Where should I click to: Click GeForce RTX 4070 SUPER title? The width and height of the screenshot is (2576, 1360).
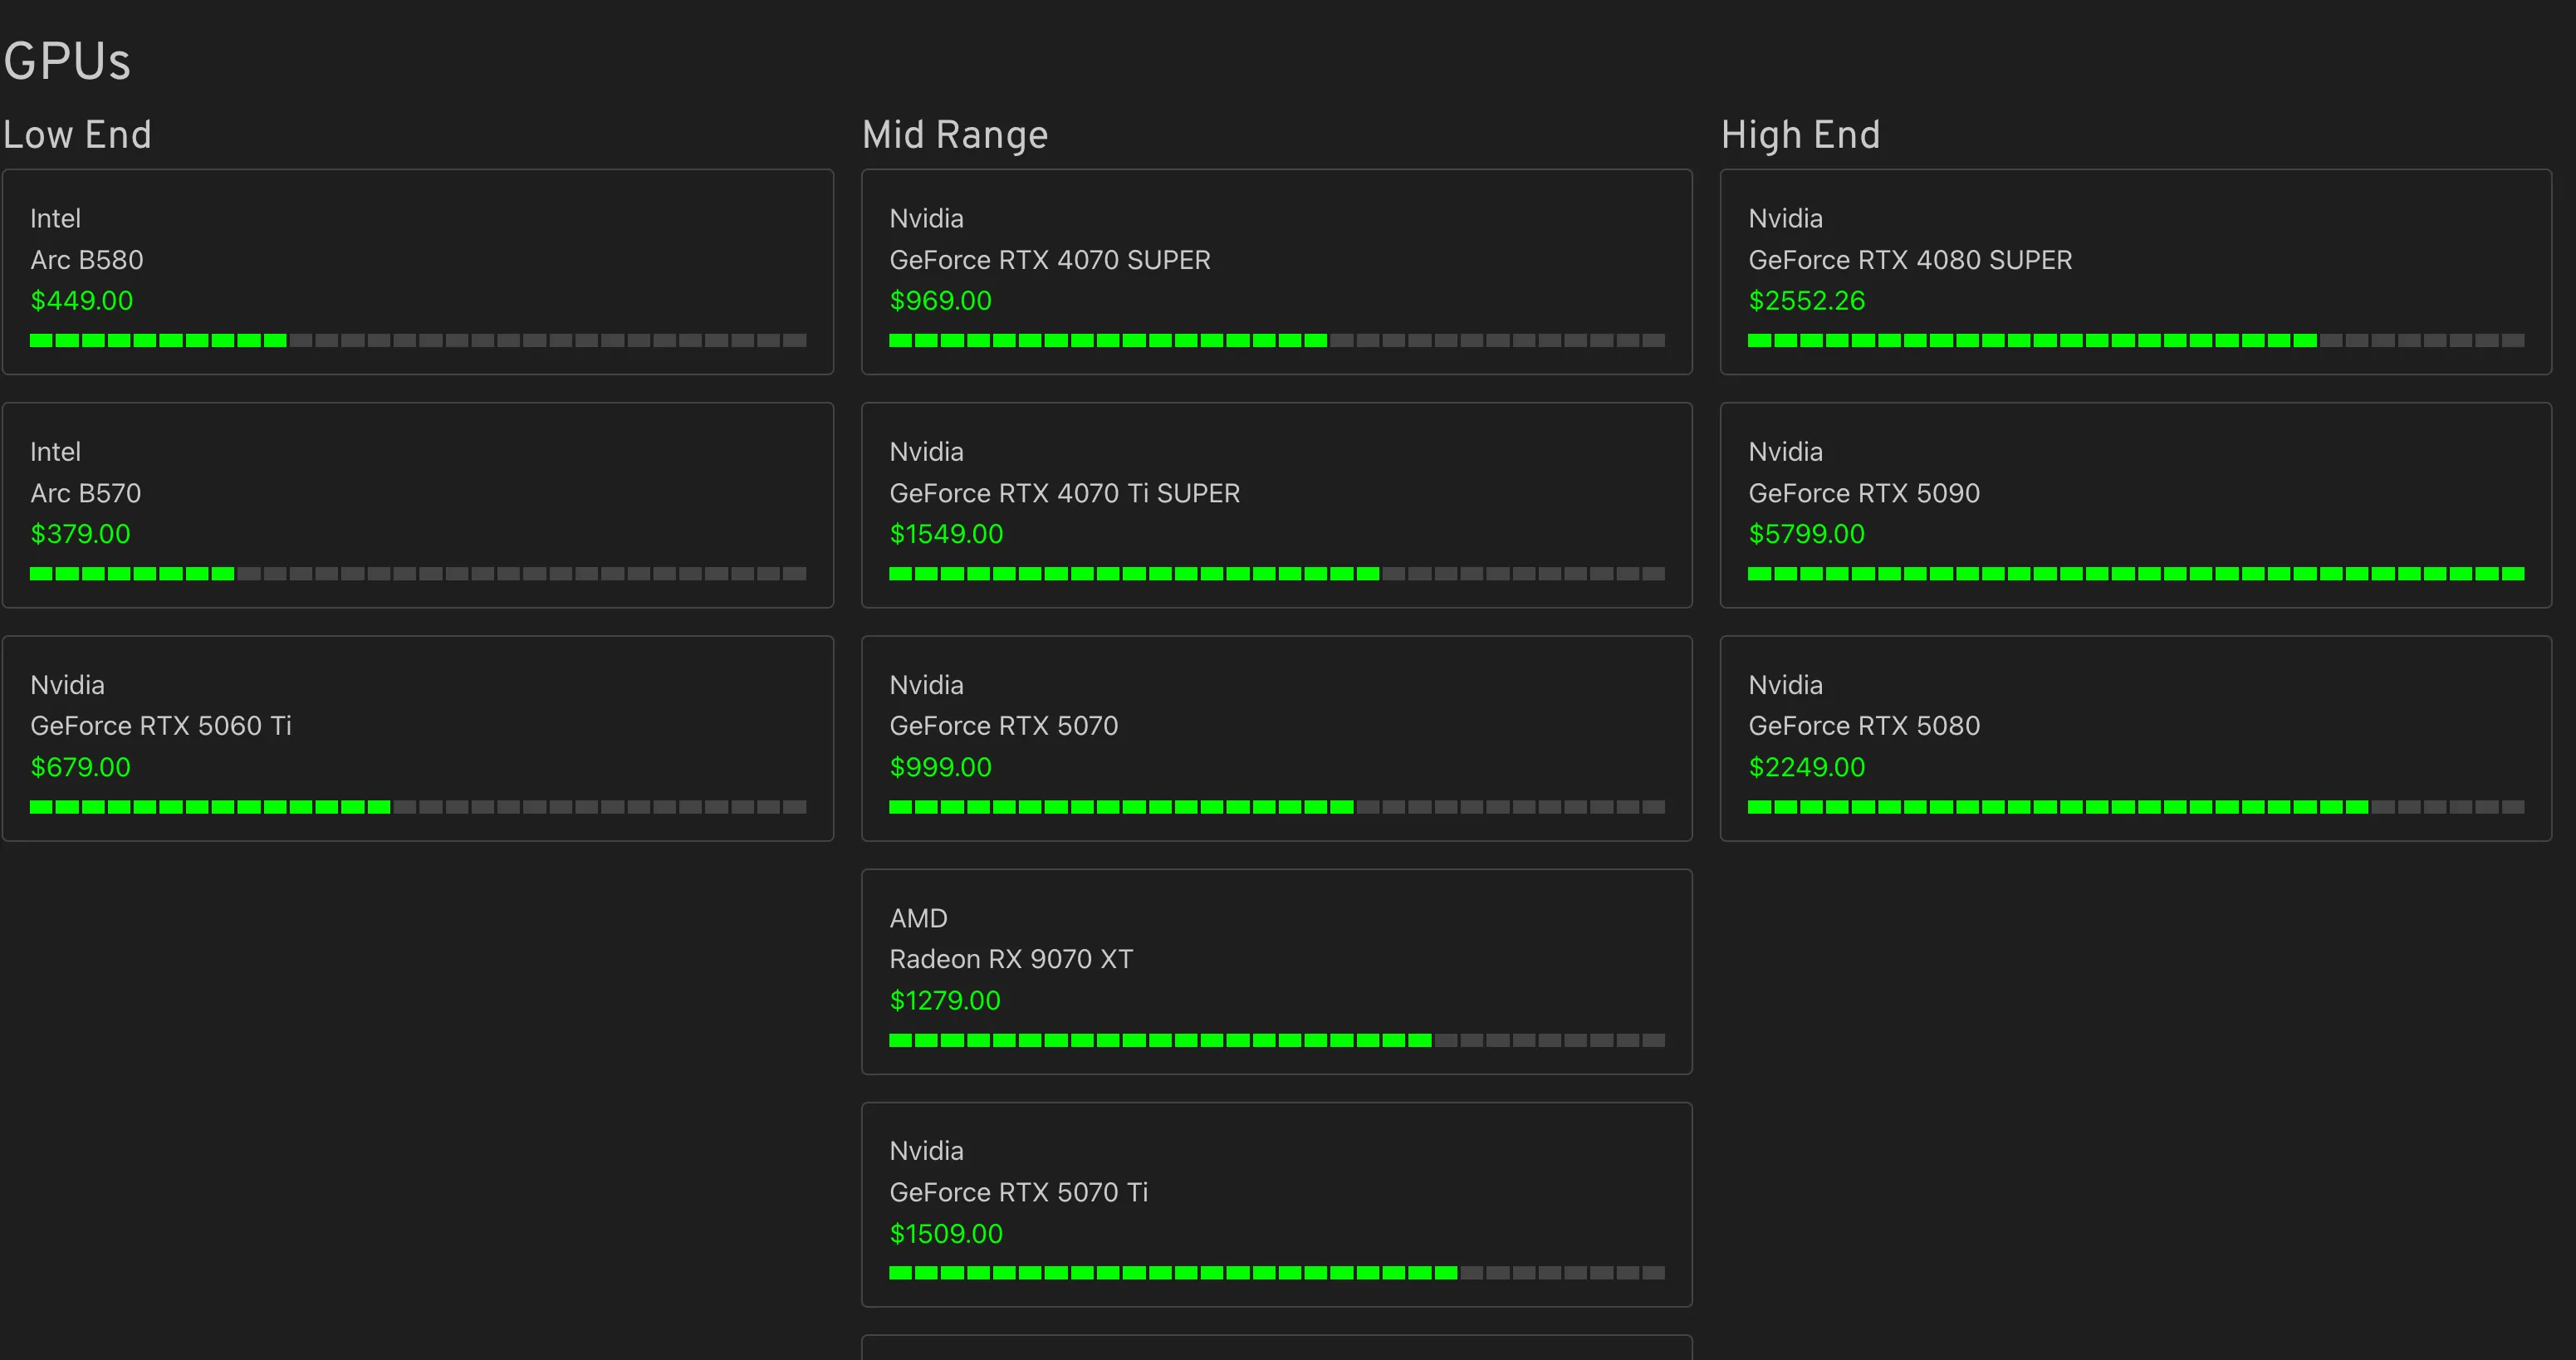pos(1049,260)
